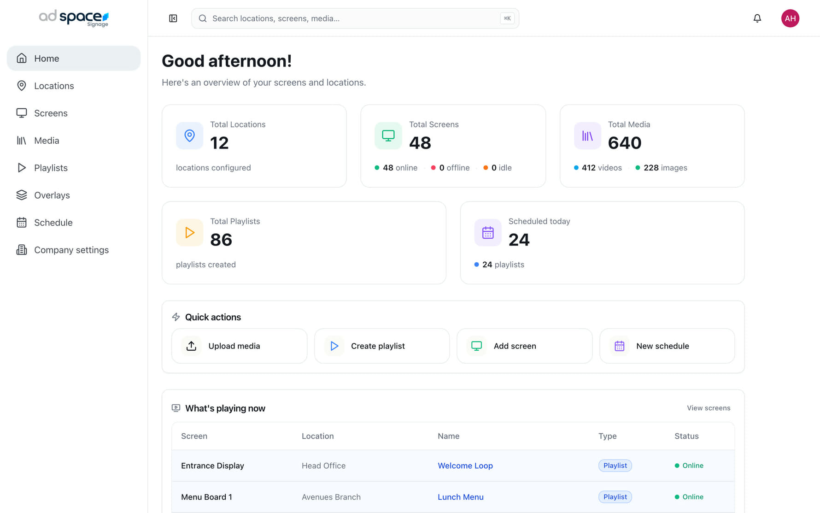Click the Add screen quick action
Image resolution: width=820 pixels, height=513 pixels.
[524, 346]
